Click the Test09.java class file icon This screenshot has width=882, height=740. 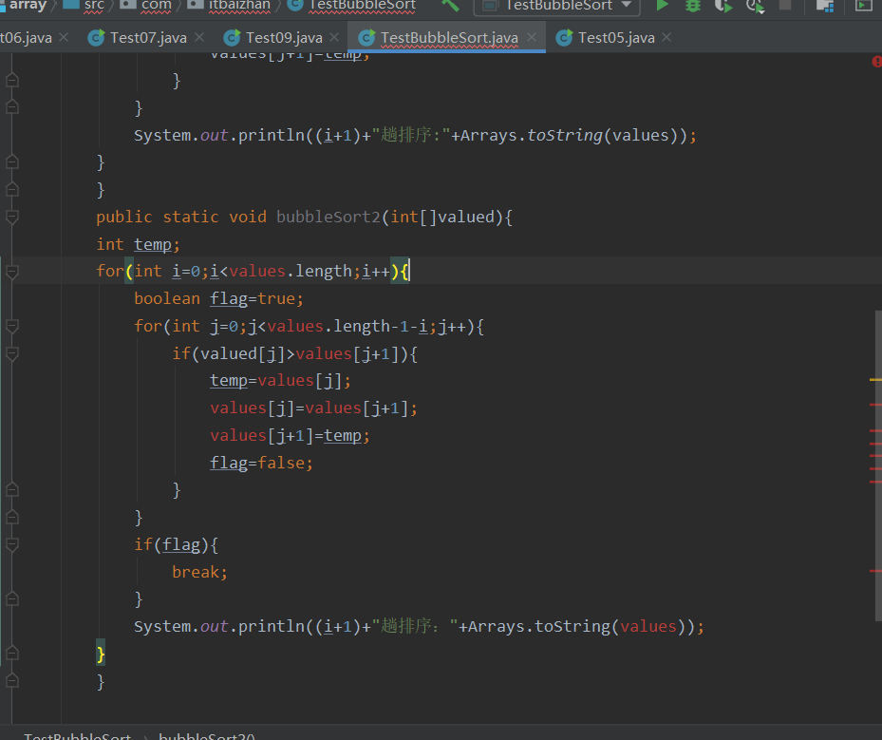pos(232,38)
